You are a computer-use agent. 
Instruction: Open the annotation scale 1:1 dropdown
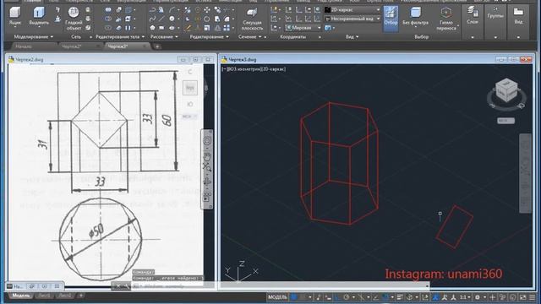[x=465, y=297]
